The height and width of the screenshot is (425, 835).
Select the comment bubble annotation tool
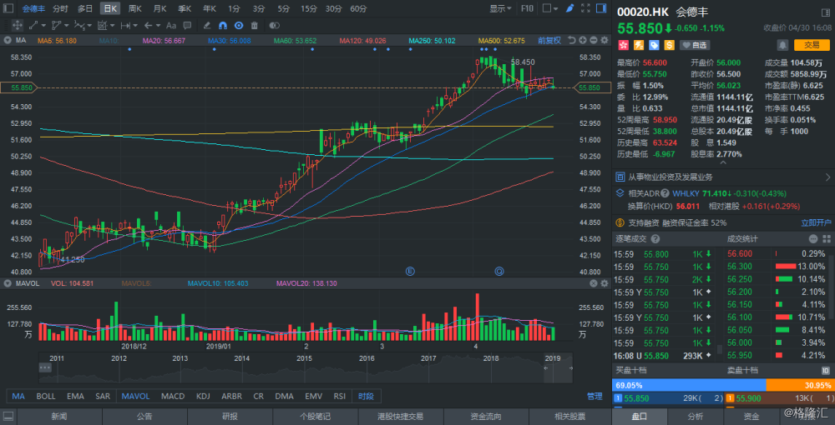tap(187, 25)
